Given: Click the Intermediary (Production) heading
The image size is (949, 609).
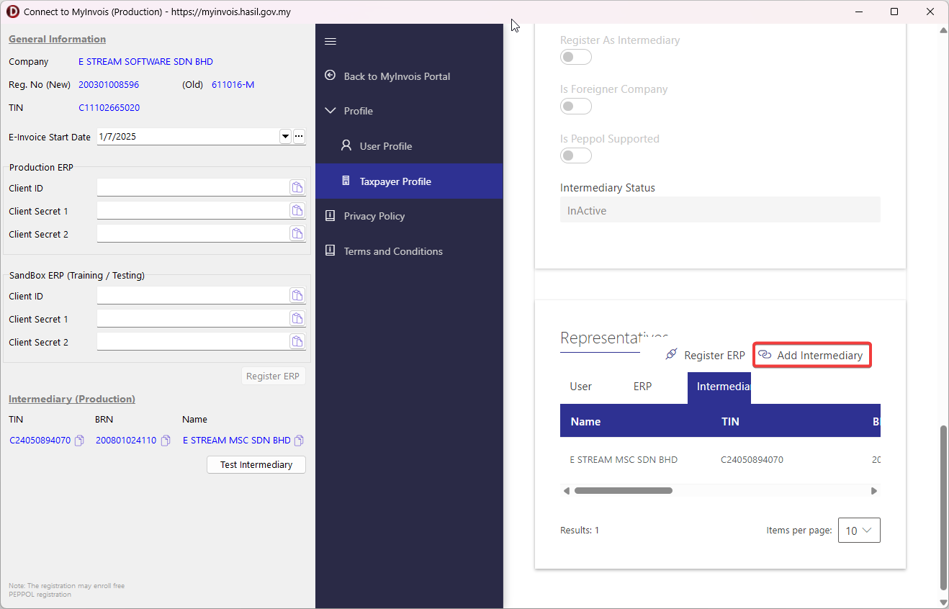Looking at the screenshot, I should [72, 399].
